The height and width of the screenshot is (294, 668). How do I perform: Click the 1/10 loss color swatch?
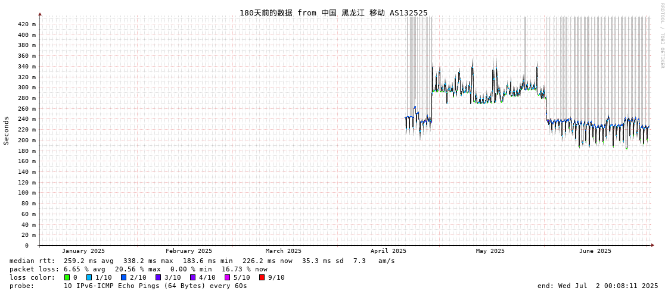[89, 277]
